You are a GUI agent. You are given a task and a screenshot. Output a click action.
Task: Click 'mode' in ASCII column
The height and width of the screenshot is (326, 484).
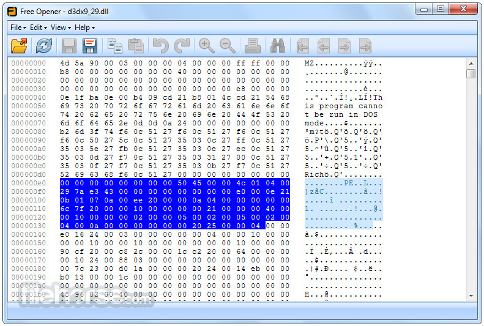click(315, 123)
